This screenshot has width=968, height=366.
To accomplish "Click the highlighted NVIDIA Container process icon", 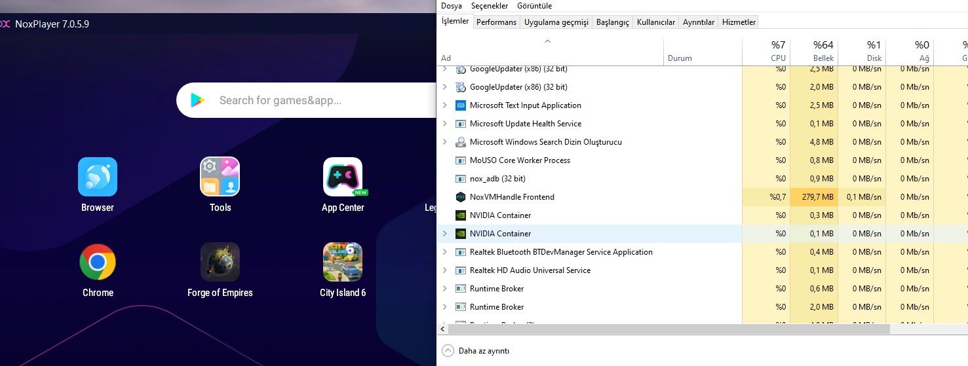I will pyautogui.click(x=460, y=233).
